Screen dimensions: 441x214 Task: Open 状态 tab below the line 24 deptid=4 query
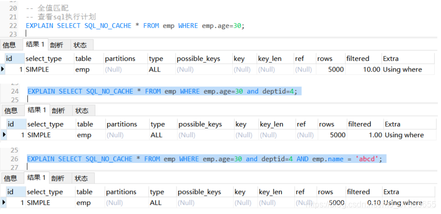pos(81,110)
